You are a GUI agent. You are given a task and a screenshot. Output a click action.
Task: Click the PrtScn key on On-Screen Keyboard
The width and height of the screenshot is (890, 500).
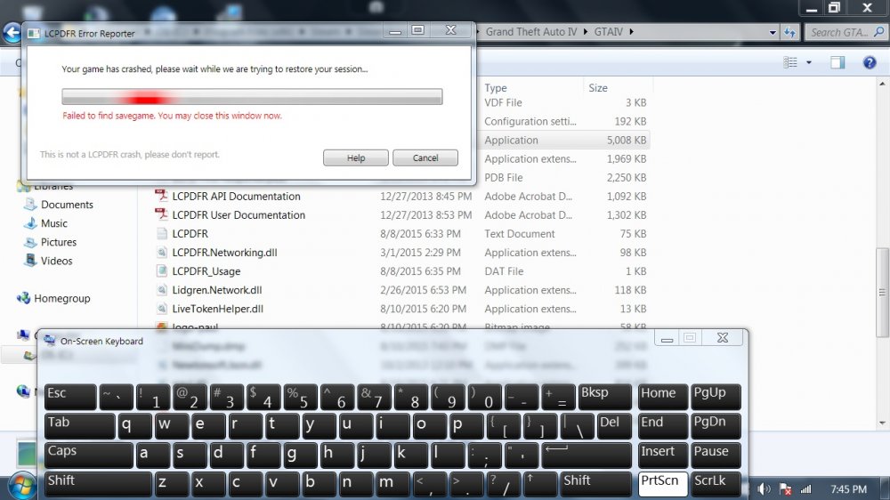[663, 485]
